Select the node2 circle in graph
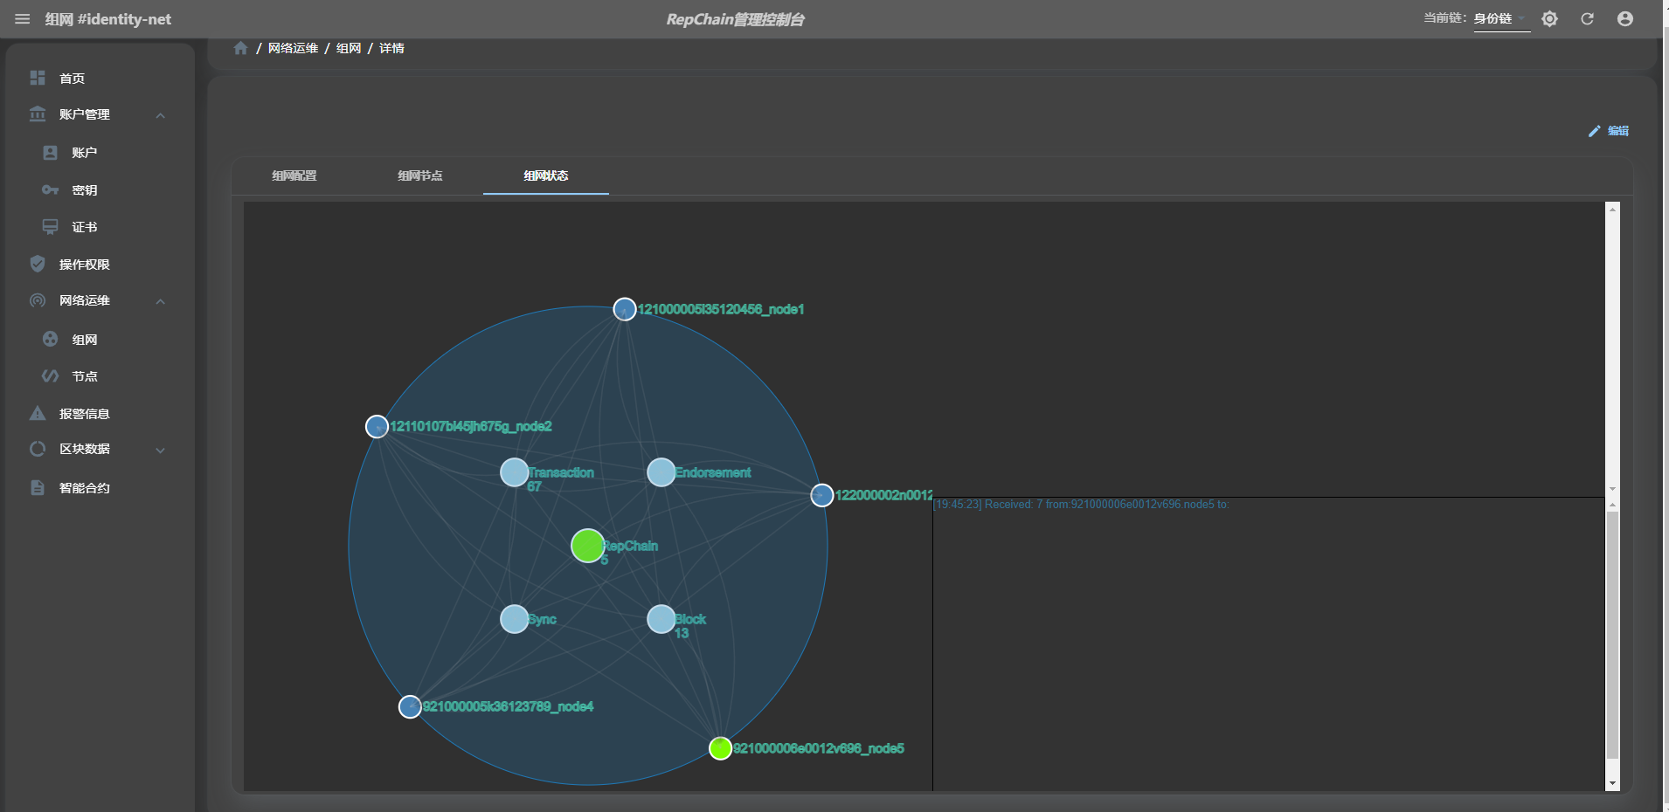This screenshot has height=812, width=1669. pyautogui.click(x=377, y=426)
